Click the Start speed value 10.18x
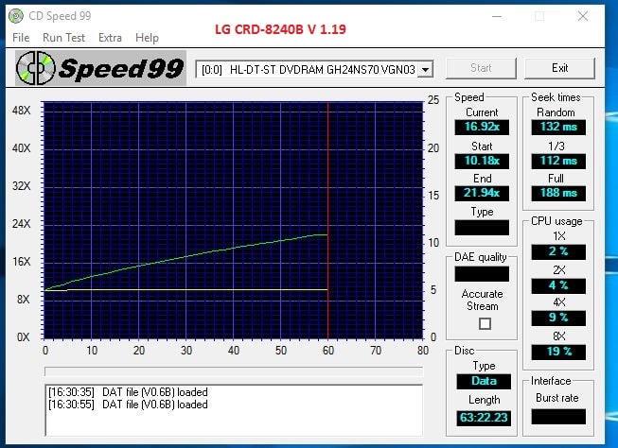The image size is (618, 448). tap(482, 161)
